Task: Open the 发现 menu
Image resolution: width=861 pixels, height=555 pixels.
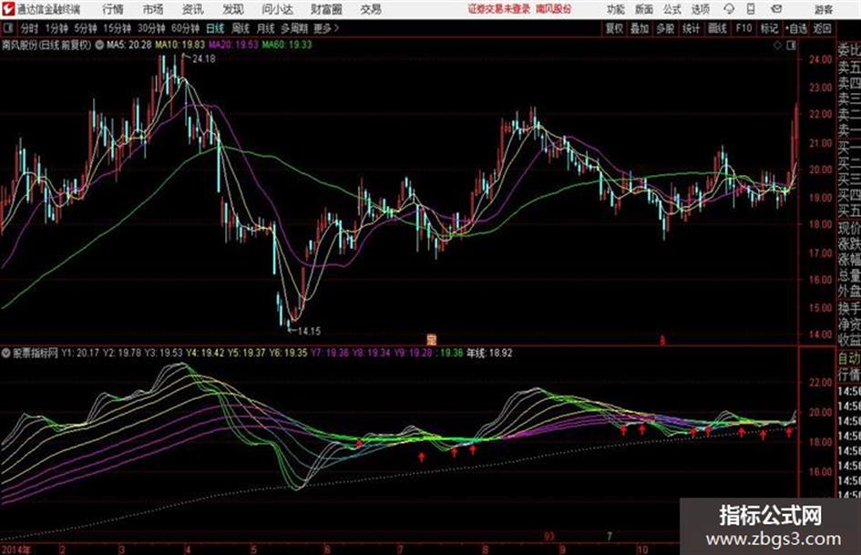Action: click(233, 9)
